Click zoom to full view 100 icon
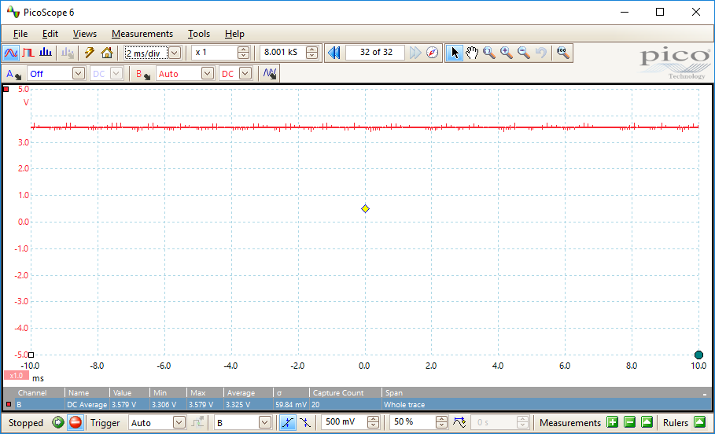Viewport: 715px width, 434px height. point(563,53)
